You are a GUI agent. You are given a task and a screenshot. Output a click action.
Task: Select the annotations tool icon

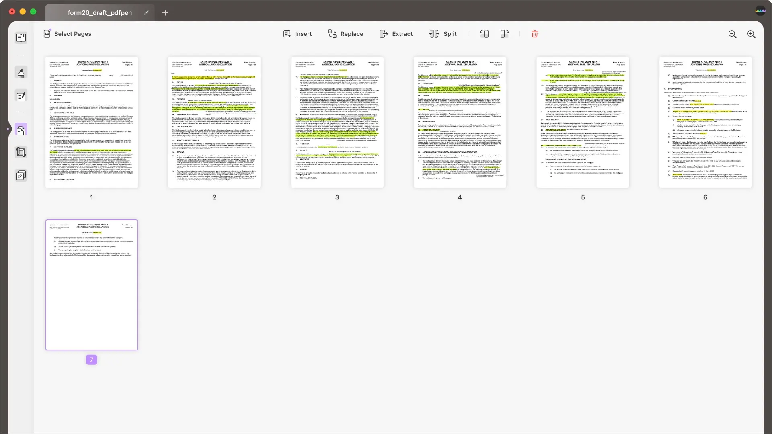pos(21,73)
